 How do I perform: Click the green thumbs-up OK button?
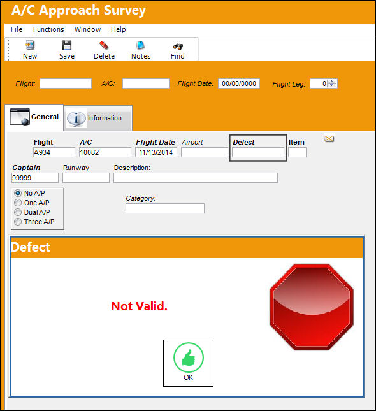point(188,363)
